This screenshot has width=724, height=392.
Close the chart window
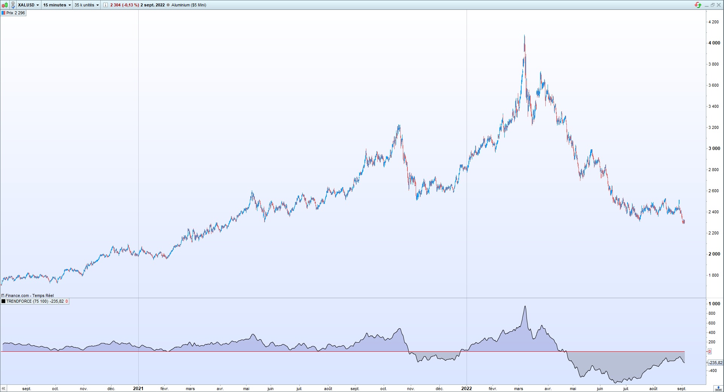point(719,5)
